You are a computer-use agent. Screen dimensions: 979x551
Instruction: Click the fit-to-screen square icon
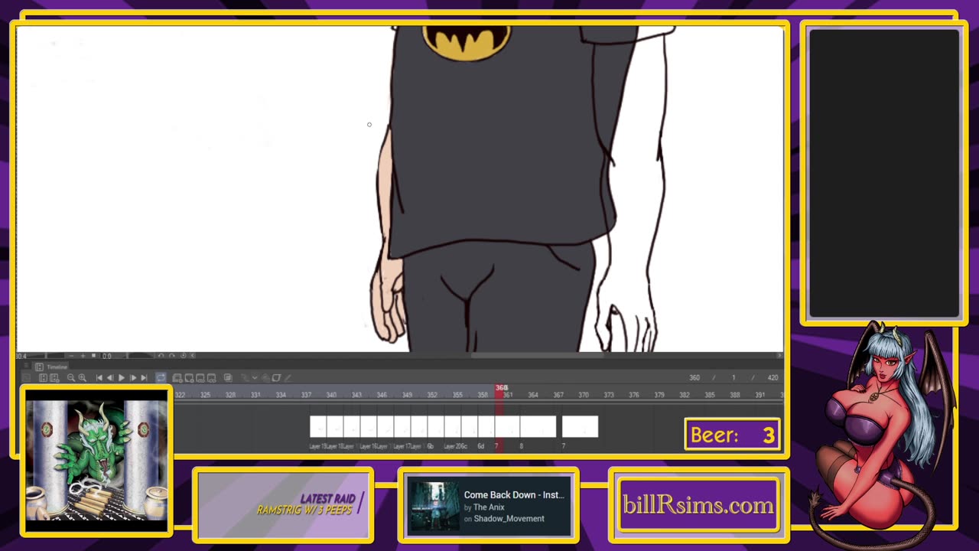click(x=93, y=356)
